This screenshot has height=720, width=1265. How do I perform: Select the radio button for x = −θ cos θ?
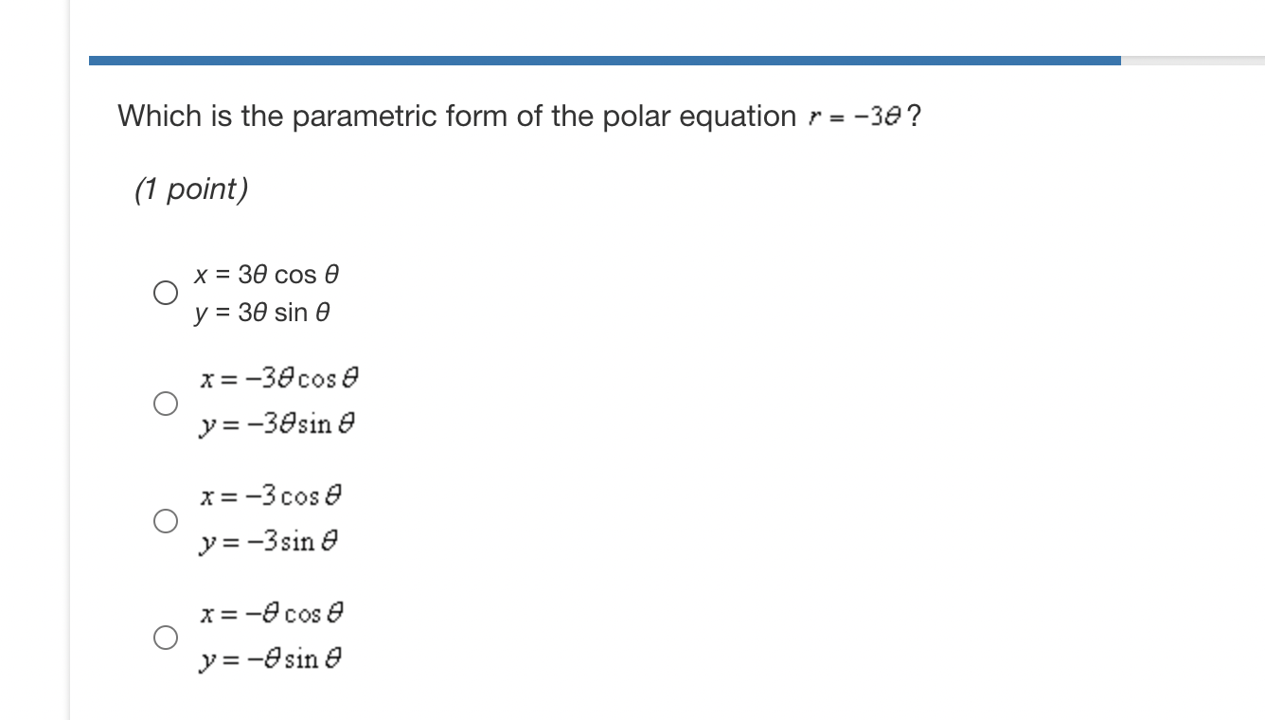pos(165,637)
